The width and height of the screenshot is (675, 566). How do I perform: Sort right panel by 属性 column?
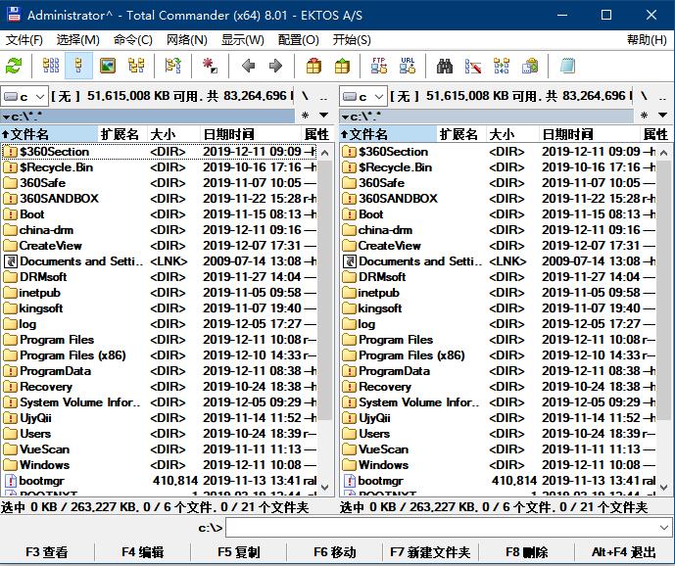click(654, 134)
